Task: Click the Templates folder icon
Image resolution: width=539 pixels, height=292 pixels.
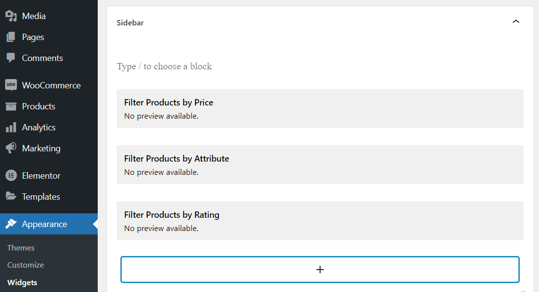Action: click(x=11, y=196)
